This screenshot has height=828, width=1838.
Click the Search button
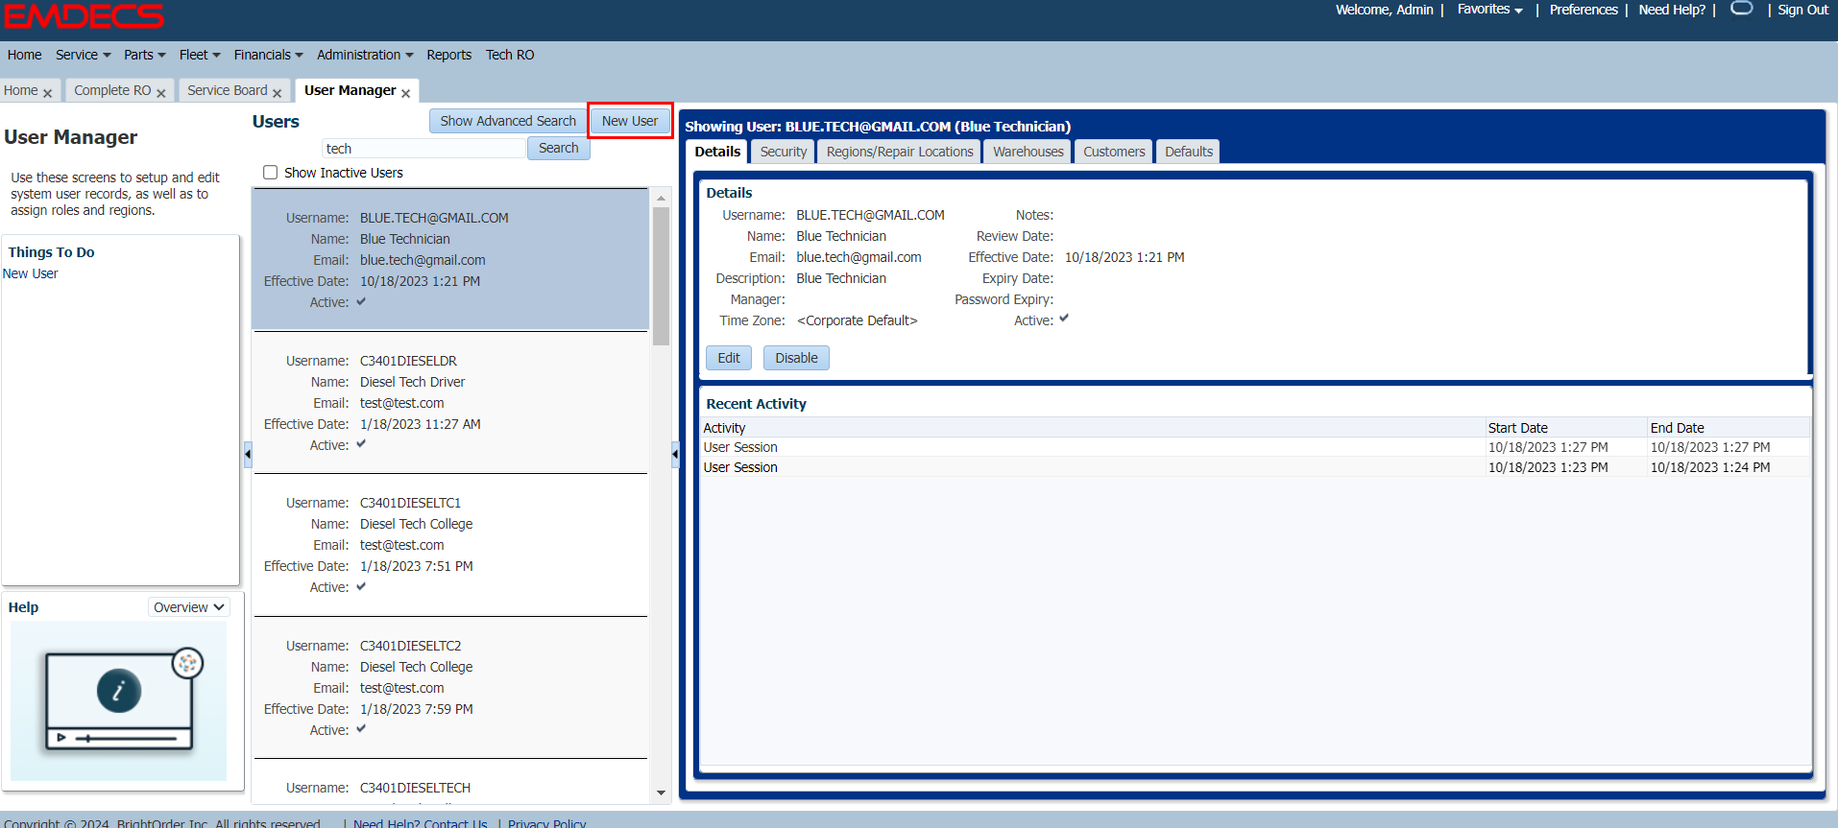(558, 148)
